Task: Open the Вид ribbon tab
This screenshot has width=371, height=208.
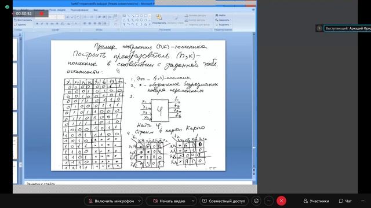Action: pos(96,10)
